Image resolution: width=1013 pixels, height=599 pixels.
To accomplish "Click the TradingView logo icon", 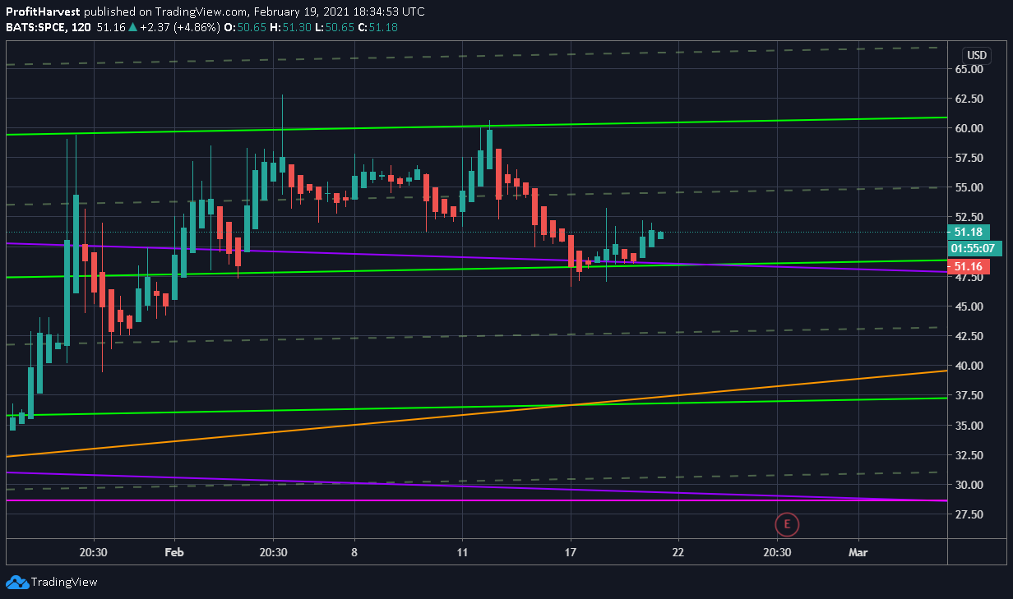I will pyautogui.click(x=16, y=582).
